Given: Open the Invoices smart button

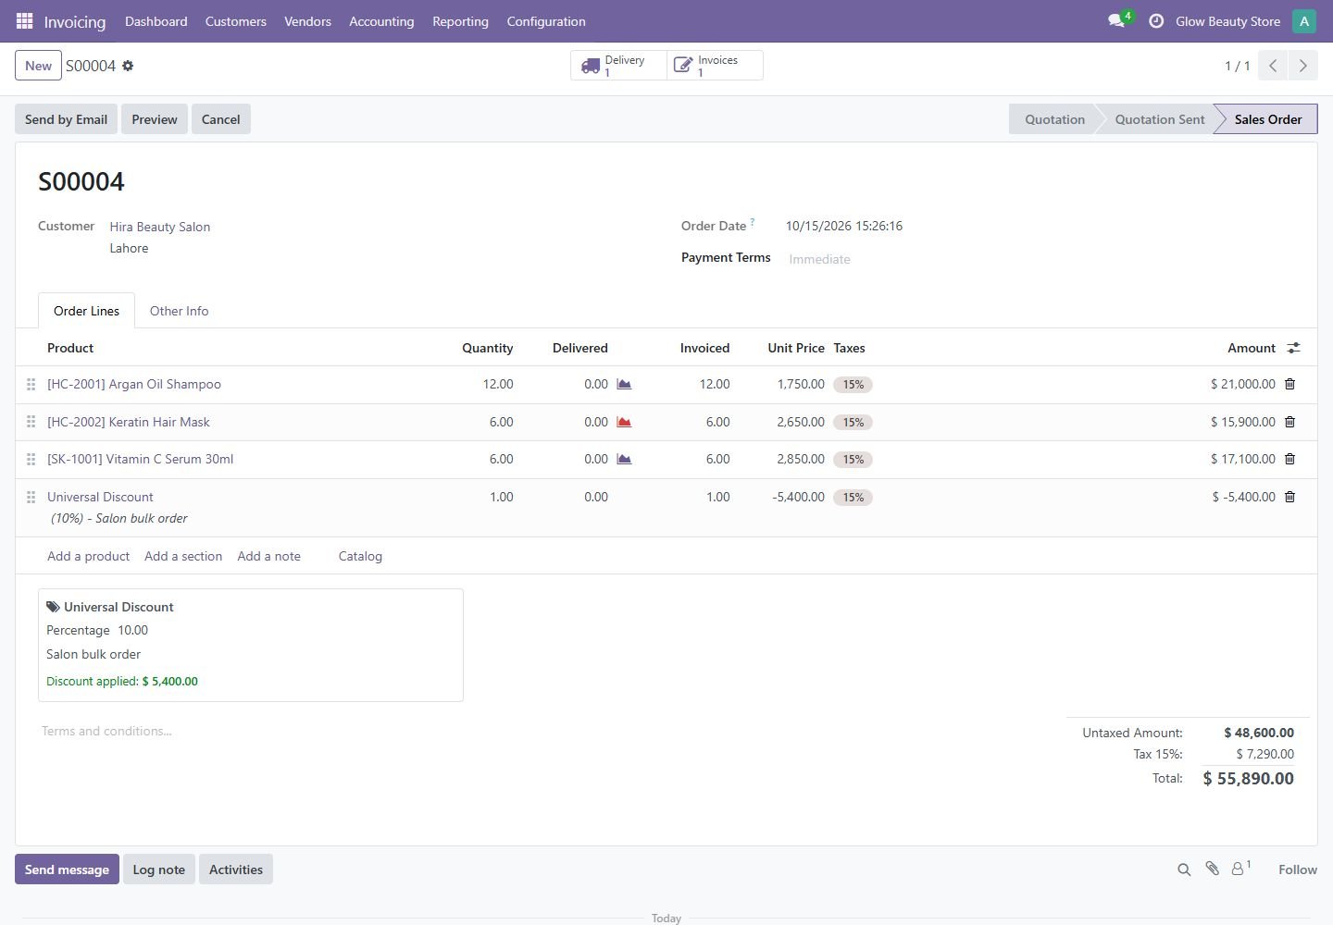Looking at the screenshot, I should 715,66.
